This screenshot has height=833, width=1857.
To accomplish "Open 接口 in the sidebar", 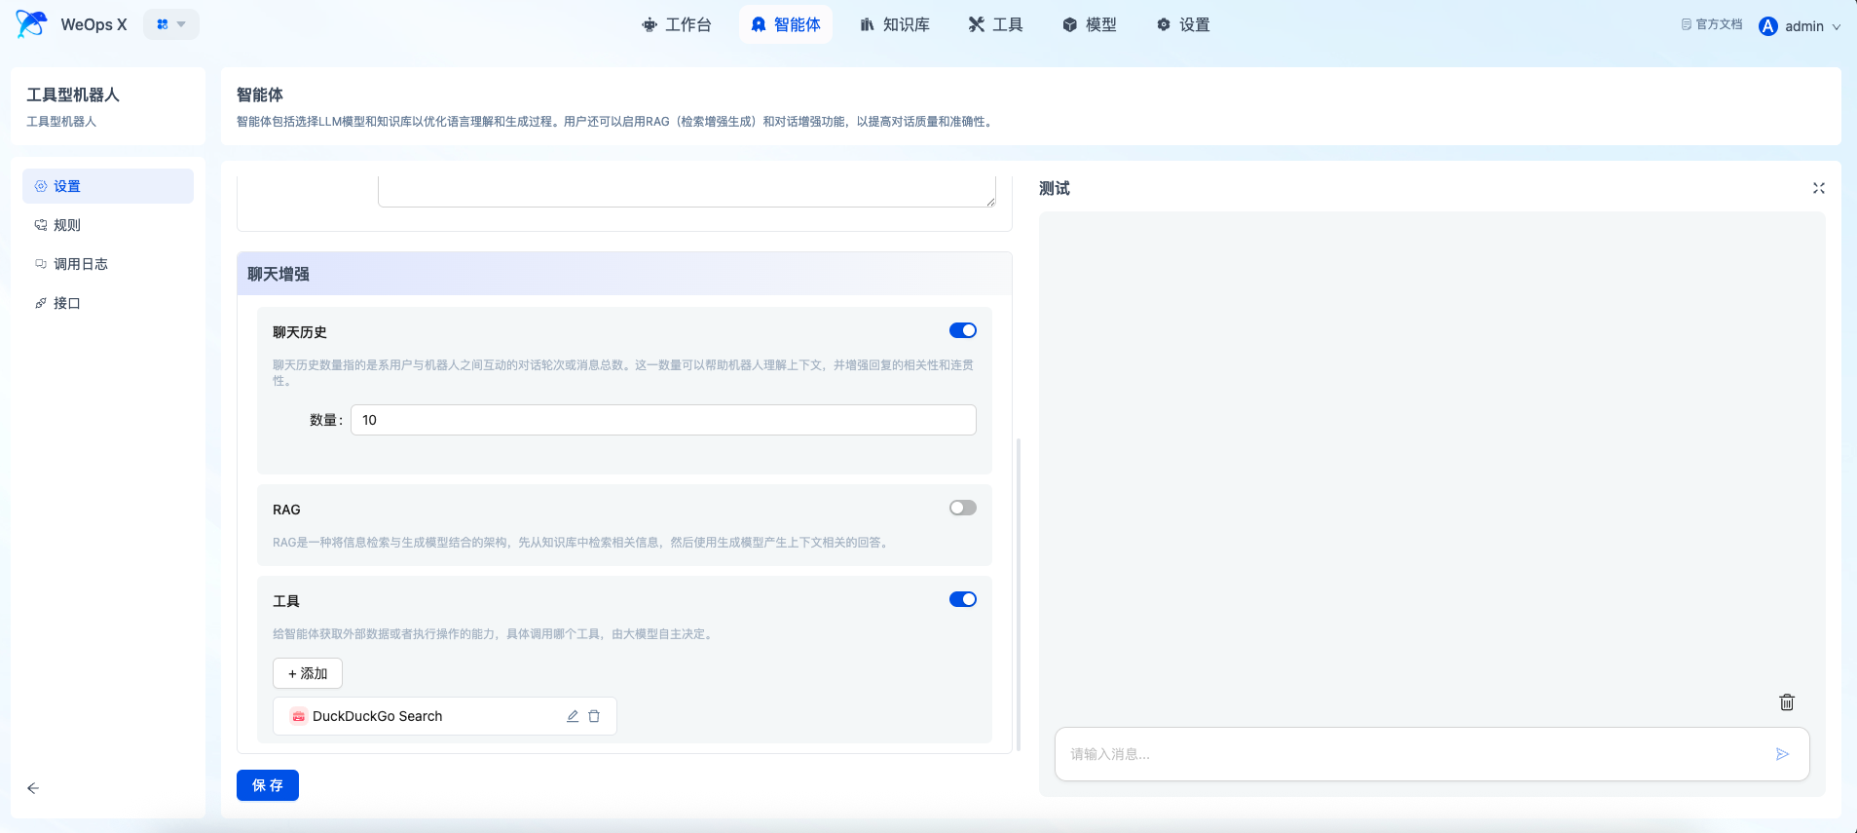I will coord(108,303).
